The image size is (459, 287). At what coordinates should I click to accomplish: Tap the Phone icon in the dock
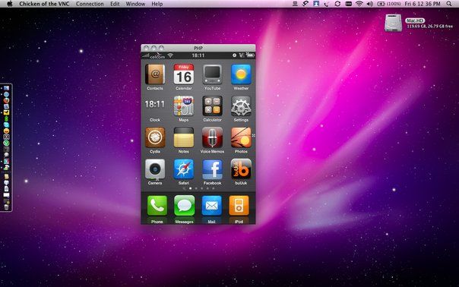click(157, 206)
